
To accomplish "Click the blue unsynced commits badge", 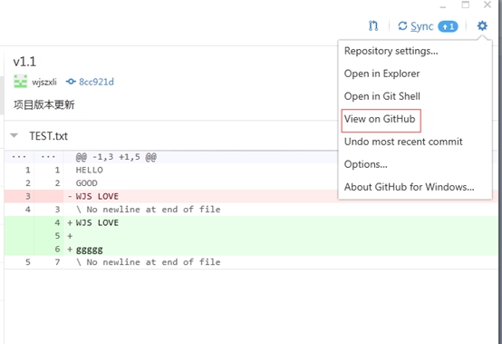I will click(448, 26).
